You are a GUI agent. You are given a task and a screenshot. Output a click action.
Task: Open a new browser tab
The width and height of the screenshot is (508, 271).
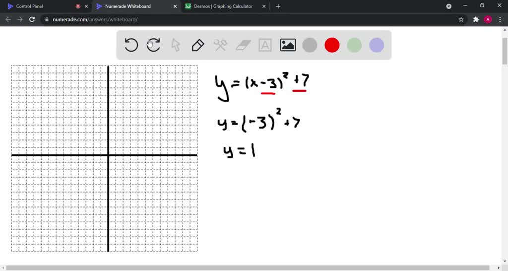click(278, 6)
